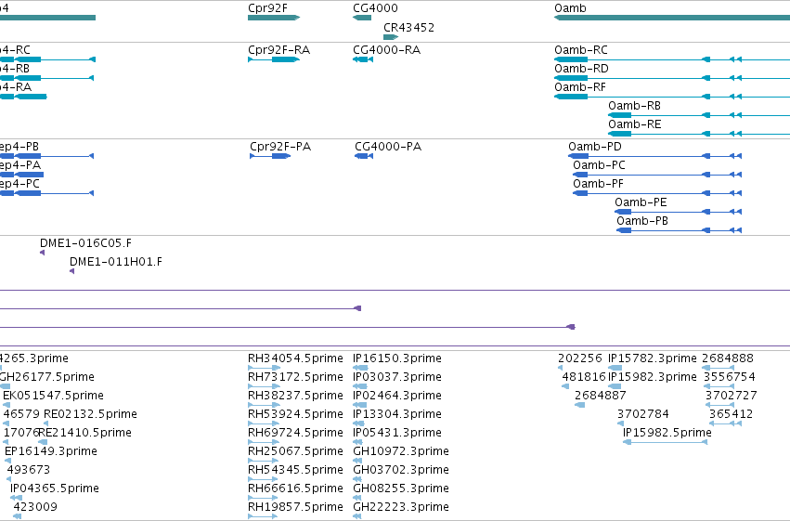Select the RH73172.5prime EST label

(295, 377)
